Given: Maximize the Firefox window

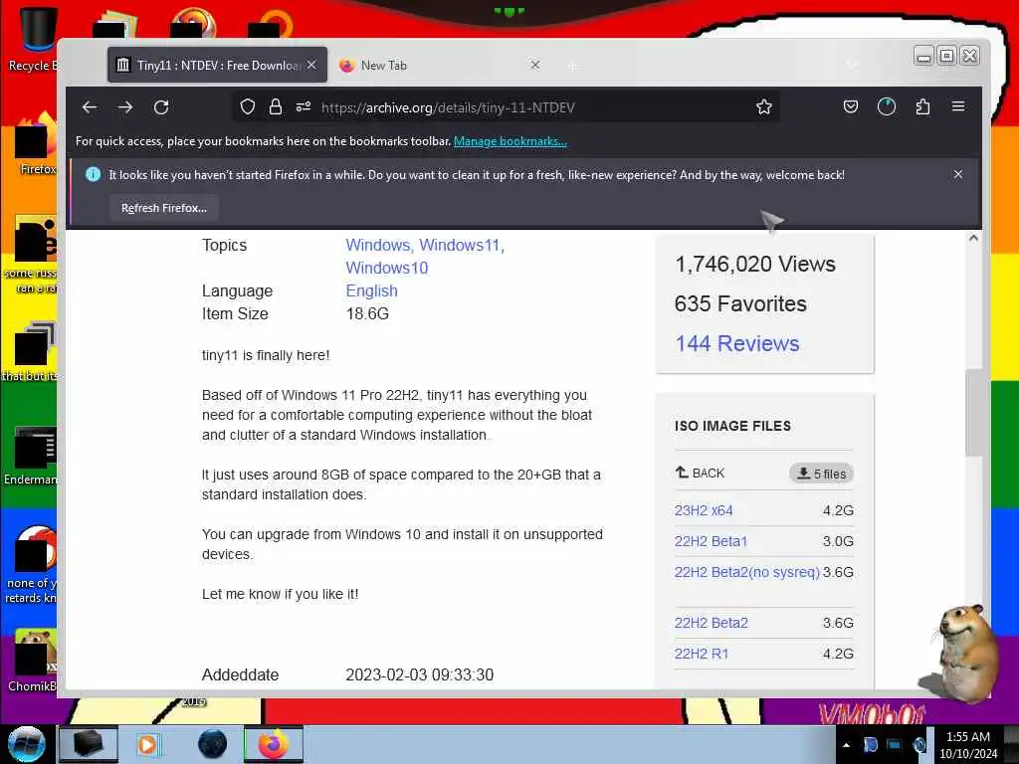Looking at the screenshot, I should [947, 56].
